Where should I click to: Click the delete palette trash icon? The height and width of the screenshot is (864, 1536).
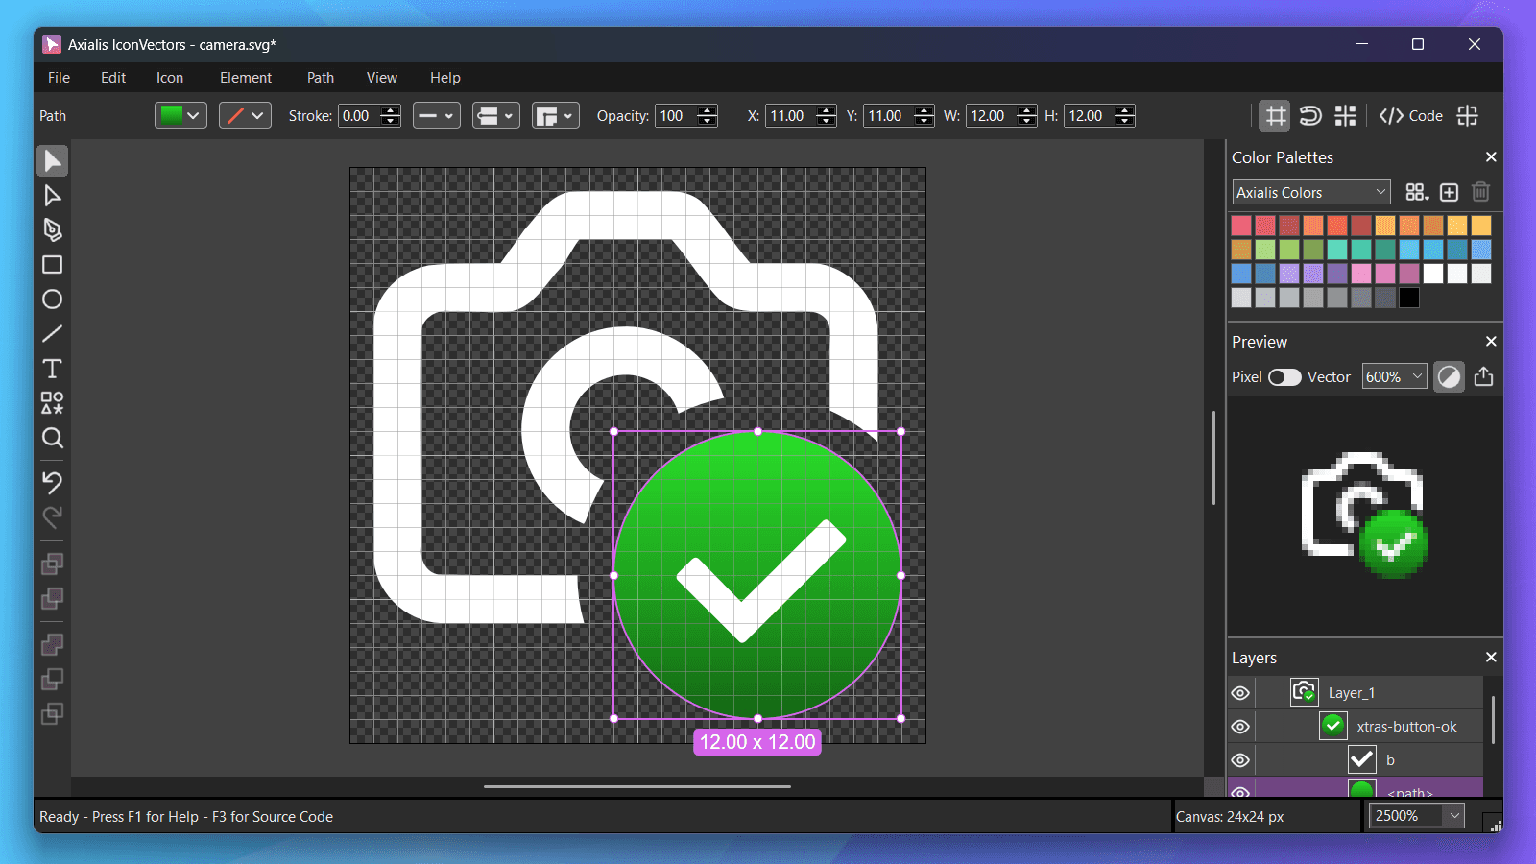1481,192
